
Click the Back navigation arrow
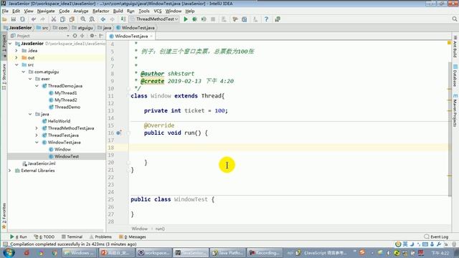(103, 19)
